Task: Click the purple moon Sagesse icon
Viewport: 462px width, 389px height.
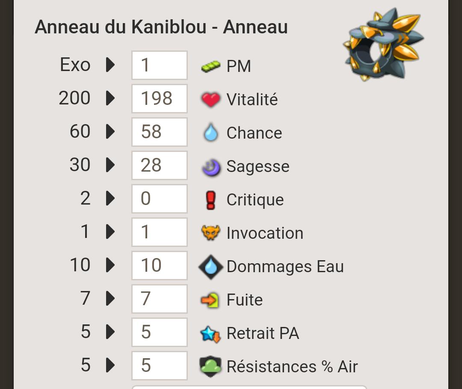Action: click(211, 167)
